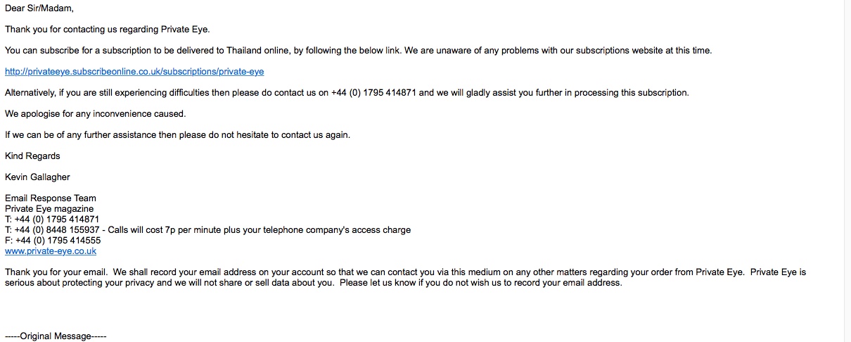Viewport: 851px width, 342px height.
Task: Click the "If we can be of any further assistance" line
Action: tap(177, 135)
